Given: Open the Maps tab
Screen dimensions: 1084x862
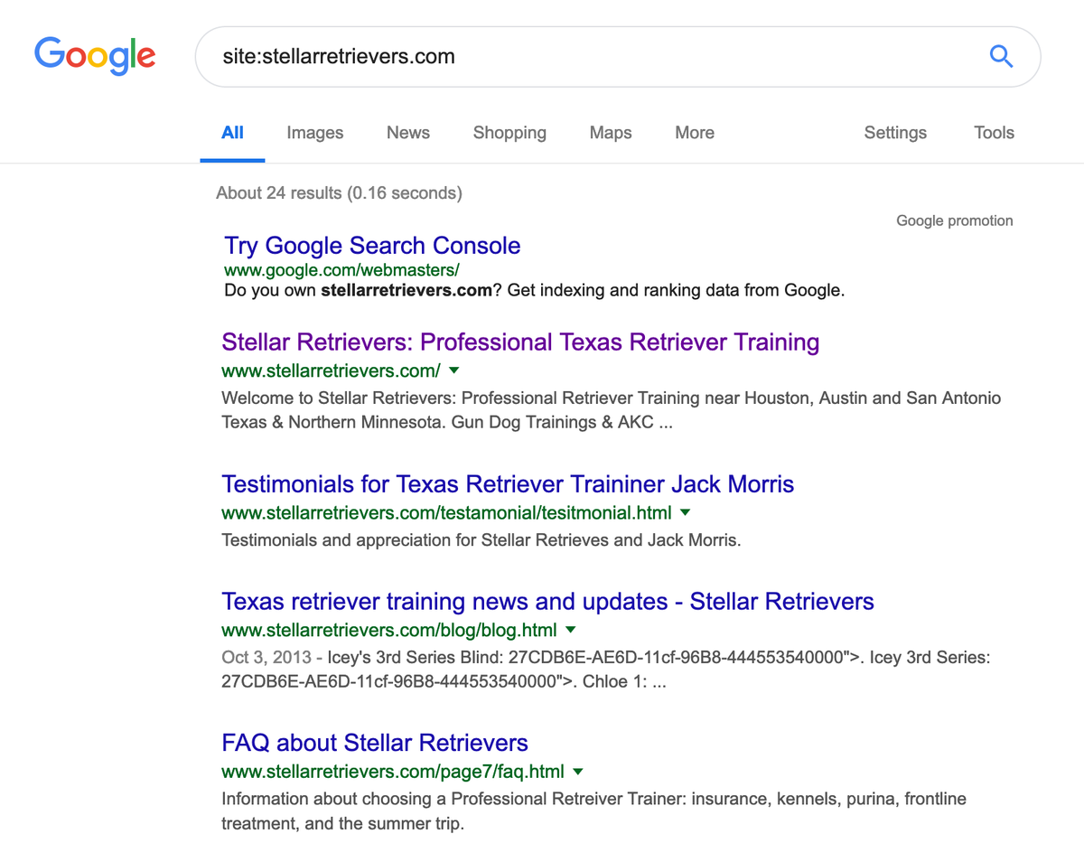Looking at the screenshot, I should click(x=611, y=133).
